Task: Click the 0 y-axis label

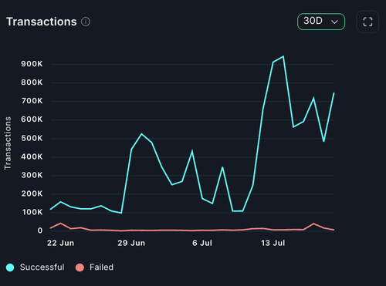Action: click(x=40, y=230)
